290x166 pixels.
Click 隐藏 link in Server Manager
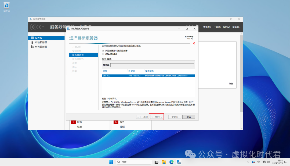pyautogui.click(x=231, y=84)
